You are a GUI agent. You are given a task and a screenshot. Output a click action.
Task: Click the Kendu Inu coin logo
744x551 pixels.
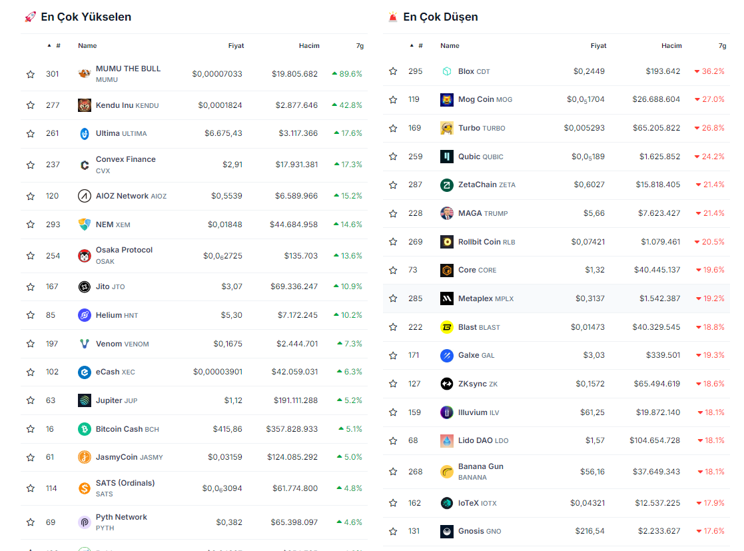(x=84, y=105)
